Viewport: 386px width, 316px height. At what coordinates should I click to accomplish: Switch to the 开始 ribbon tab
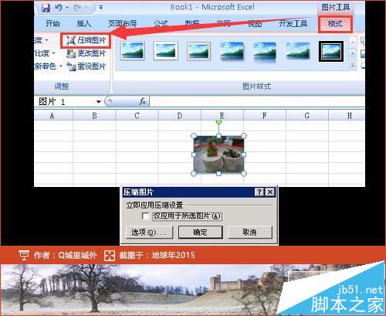pyautogui.click(x=52, y=24)
